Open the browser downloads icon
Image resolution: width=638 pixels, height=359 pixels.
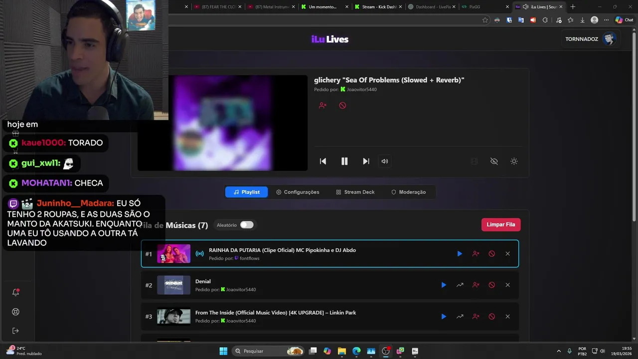(582, 20)
